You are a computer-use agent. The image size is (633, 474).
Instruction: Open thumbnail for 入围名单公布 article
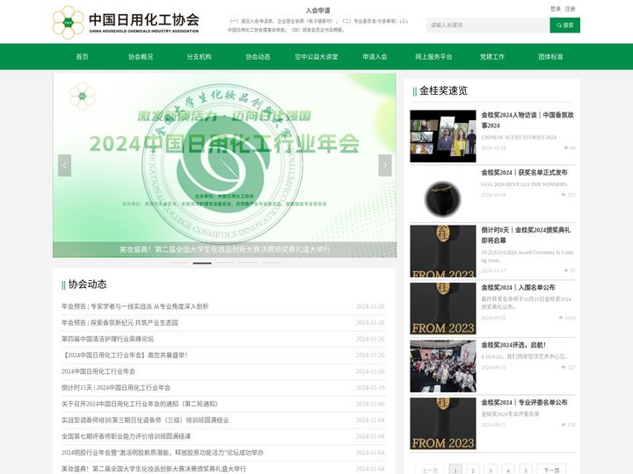[443, 309]
